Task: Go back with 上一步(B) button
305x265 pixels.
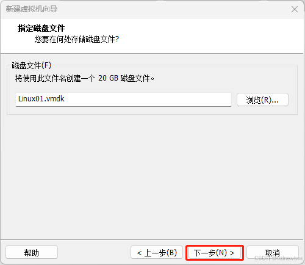Action: [x=157, y=252]
